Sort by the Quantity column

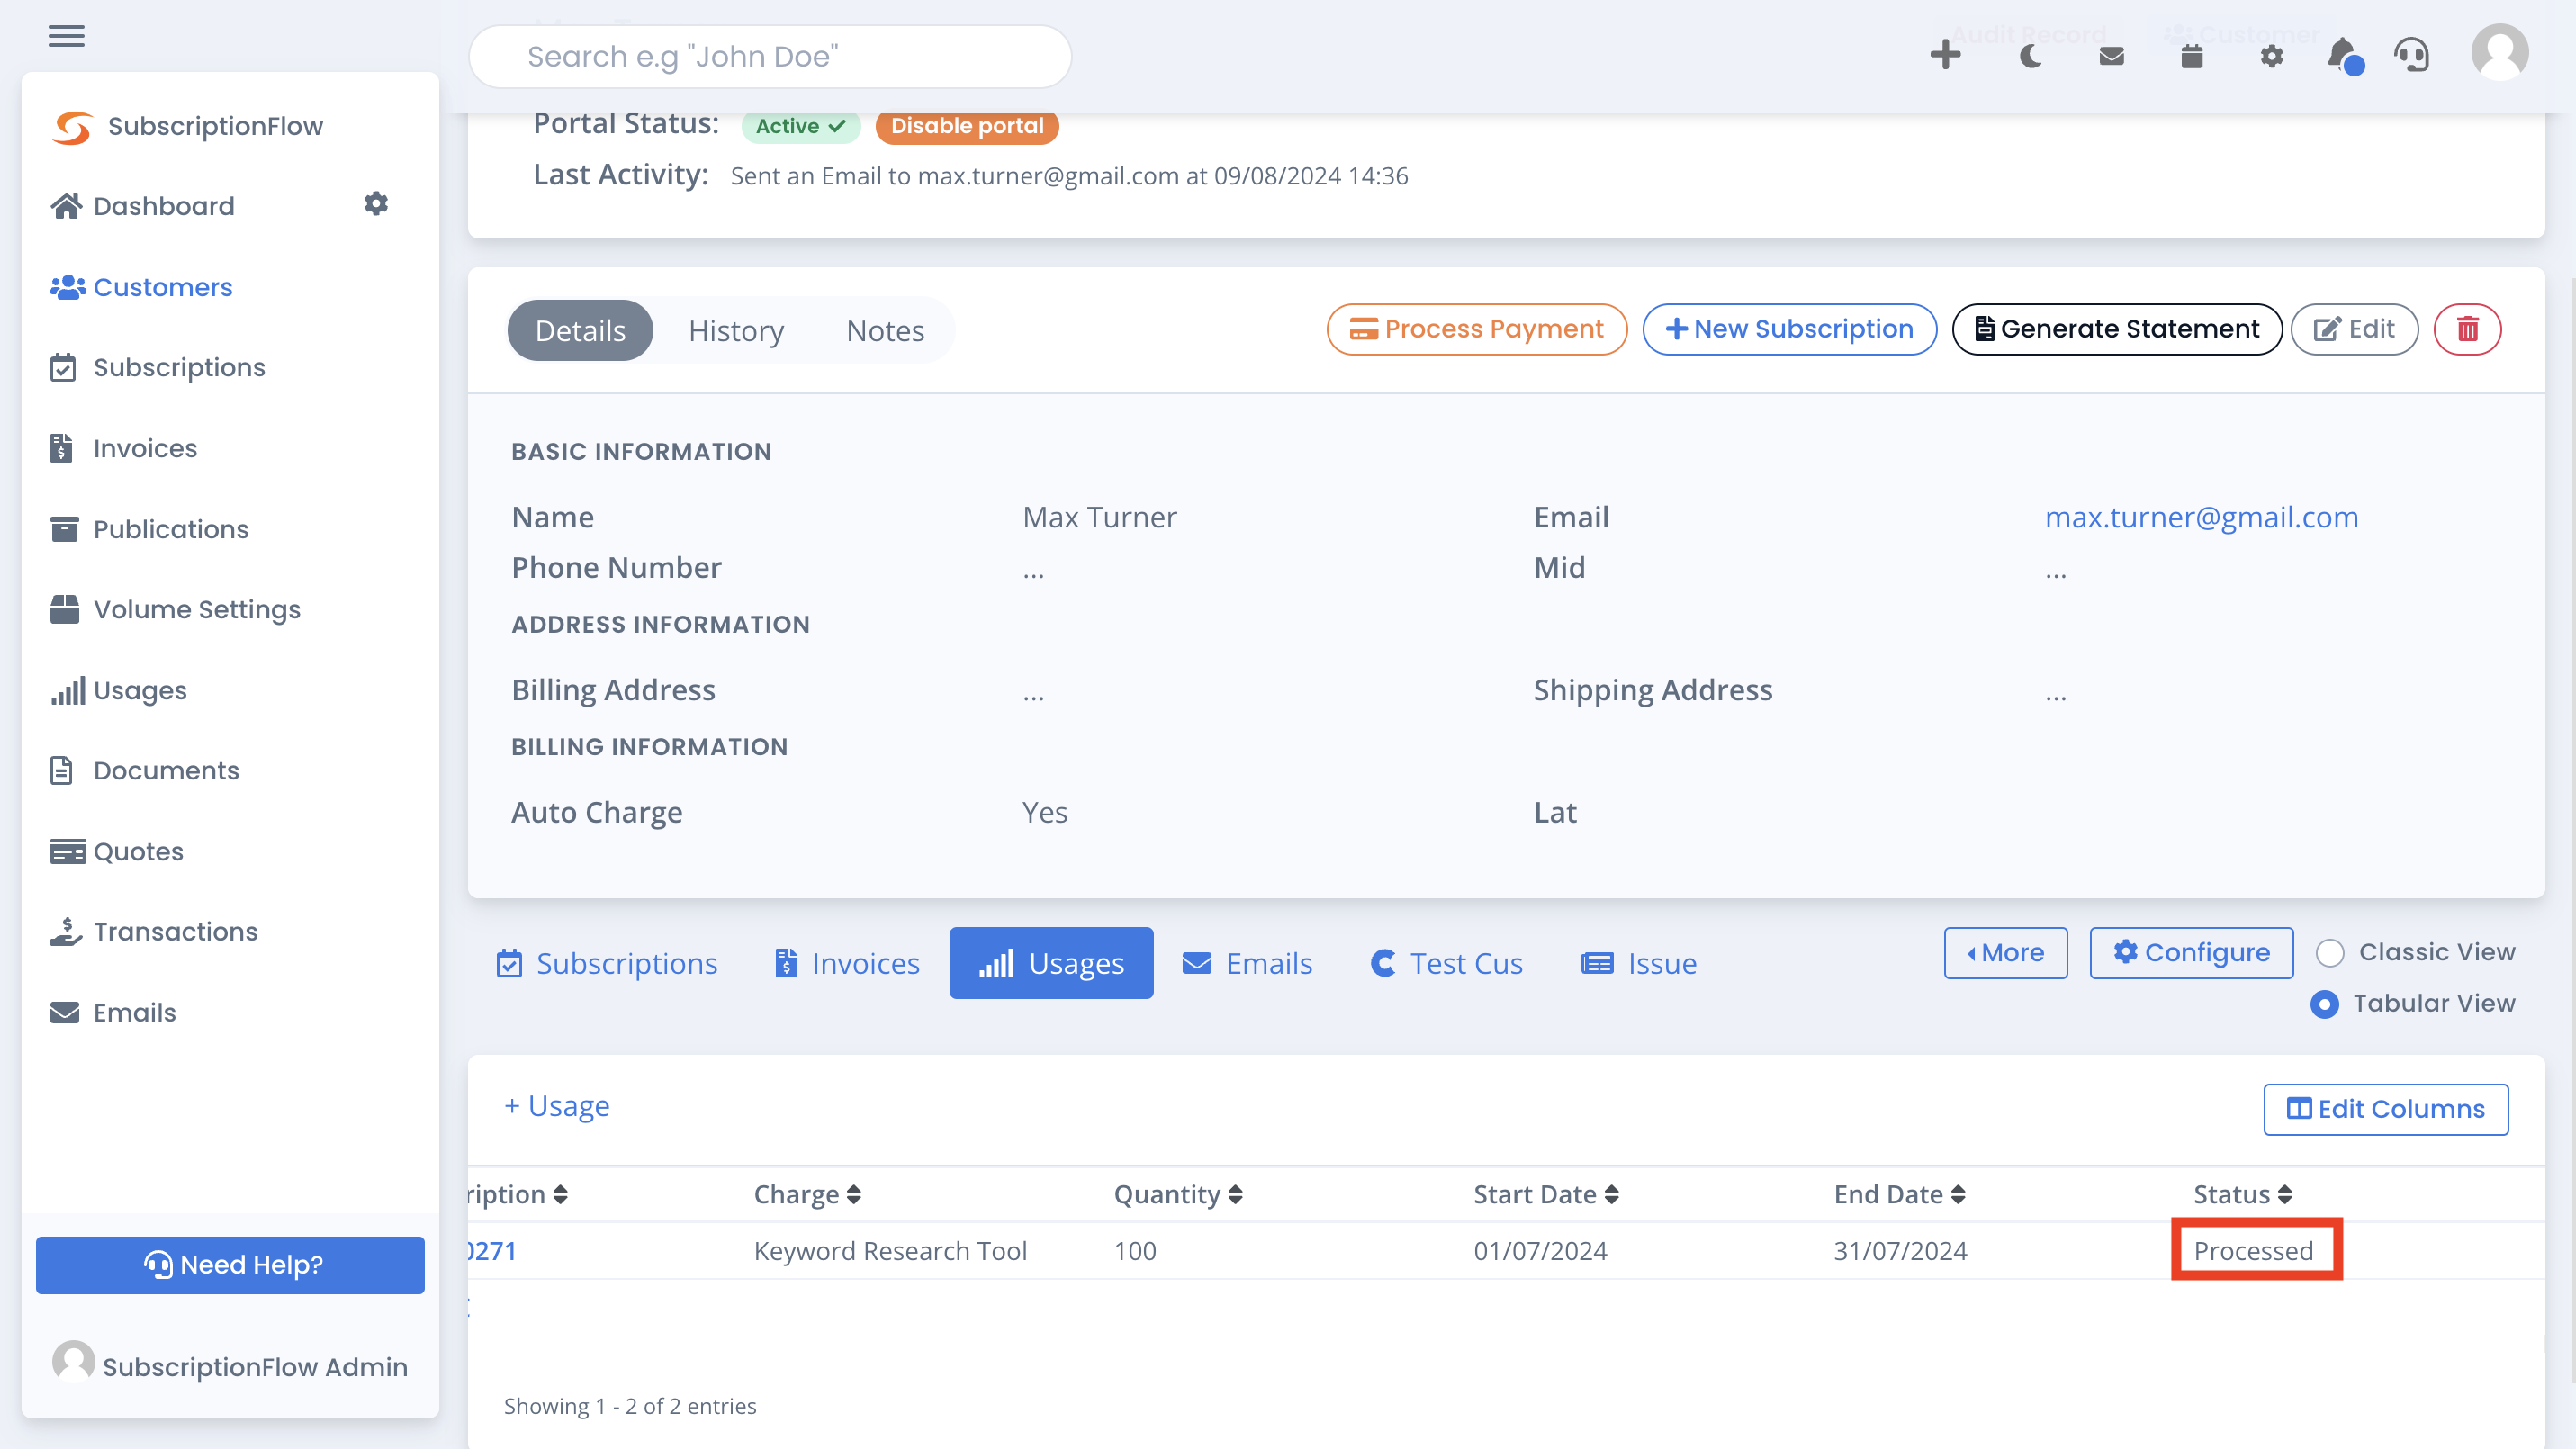[x=1177, y=1194]
